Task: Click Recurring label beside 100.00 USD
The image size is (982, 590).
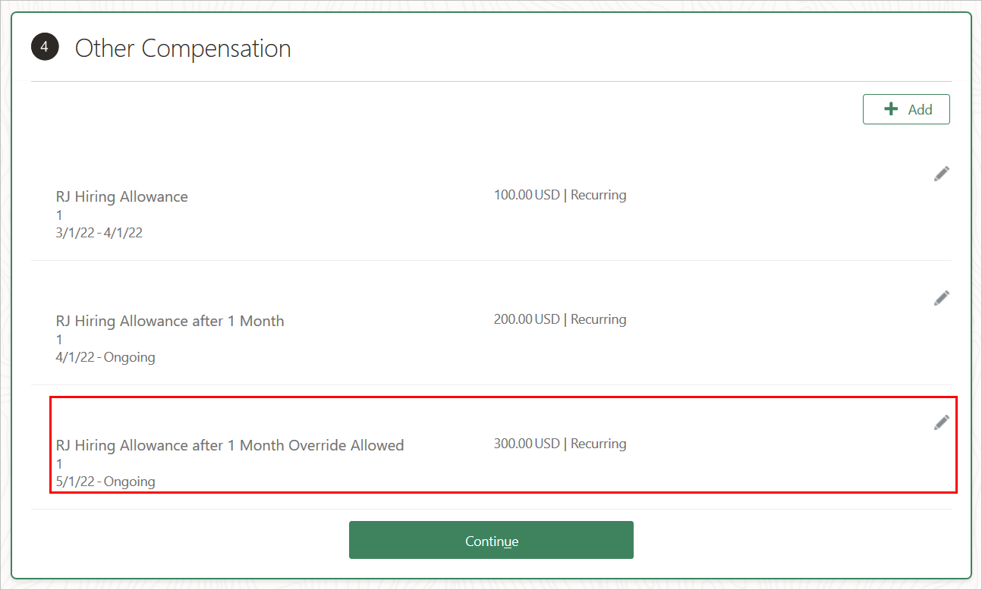Action: tap(598, 195)
